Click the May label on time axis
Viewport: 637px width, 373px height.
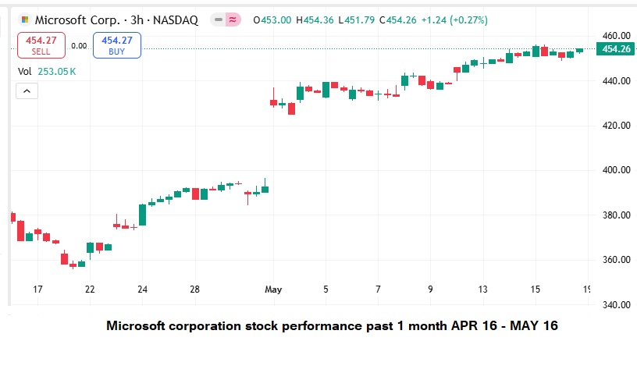273,290
